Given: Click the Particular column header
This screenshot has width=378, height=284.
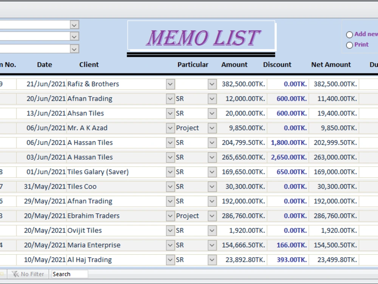Looking at the screenshot, I should pyautogui.click(x=193, y=65).
